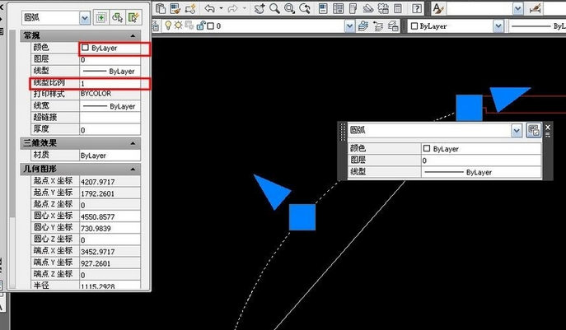Toggle the layer on/off lightbulb icon

pos(169,26)
